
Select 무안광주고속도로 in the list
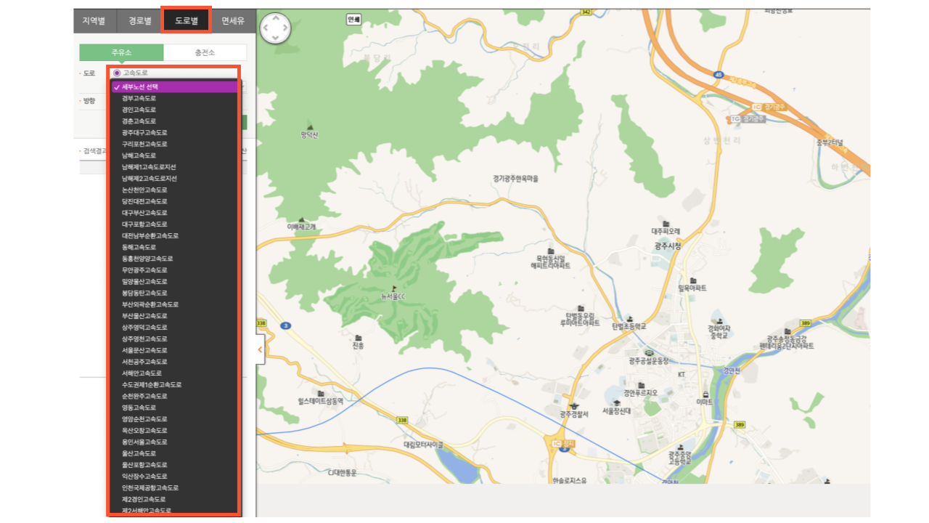tap(174, 270)
